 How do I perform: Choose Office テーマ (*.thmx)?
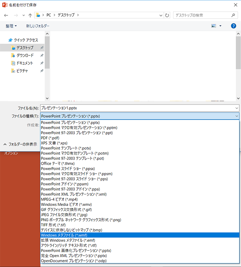click(x=140, y=163)
